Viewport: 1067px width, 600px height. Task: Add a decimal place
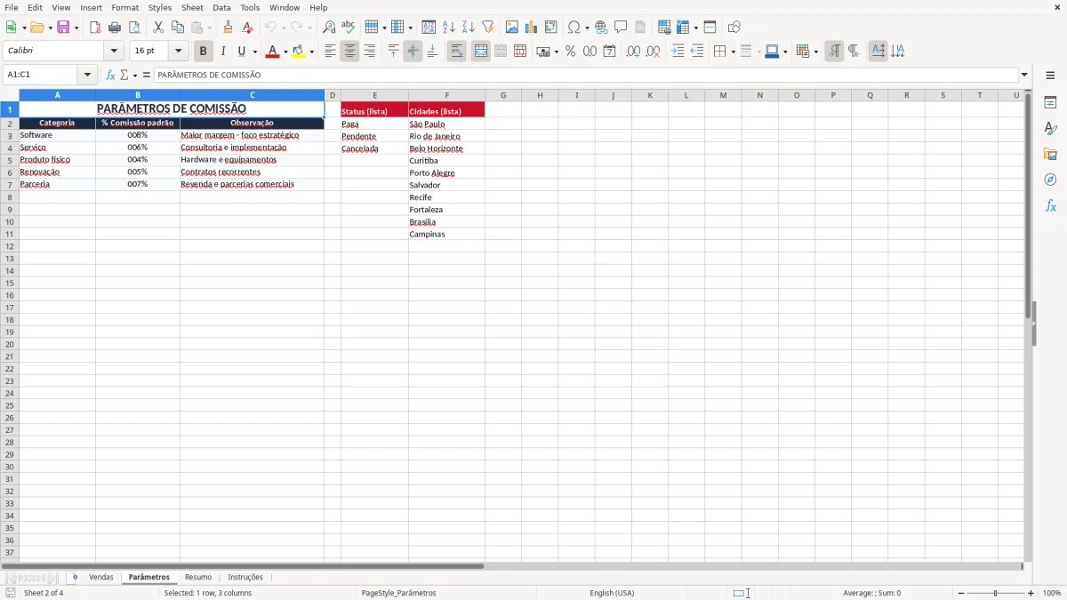[633, 52]
